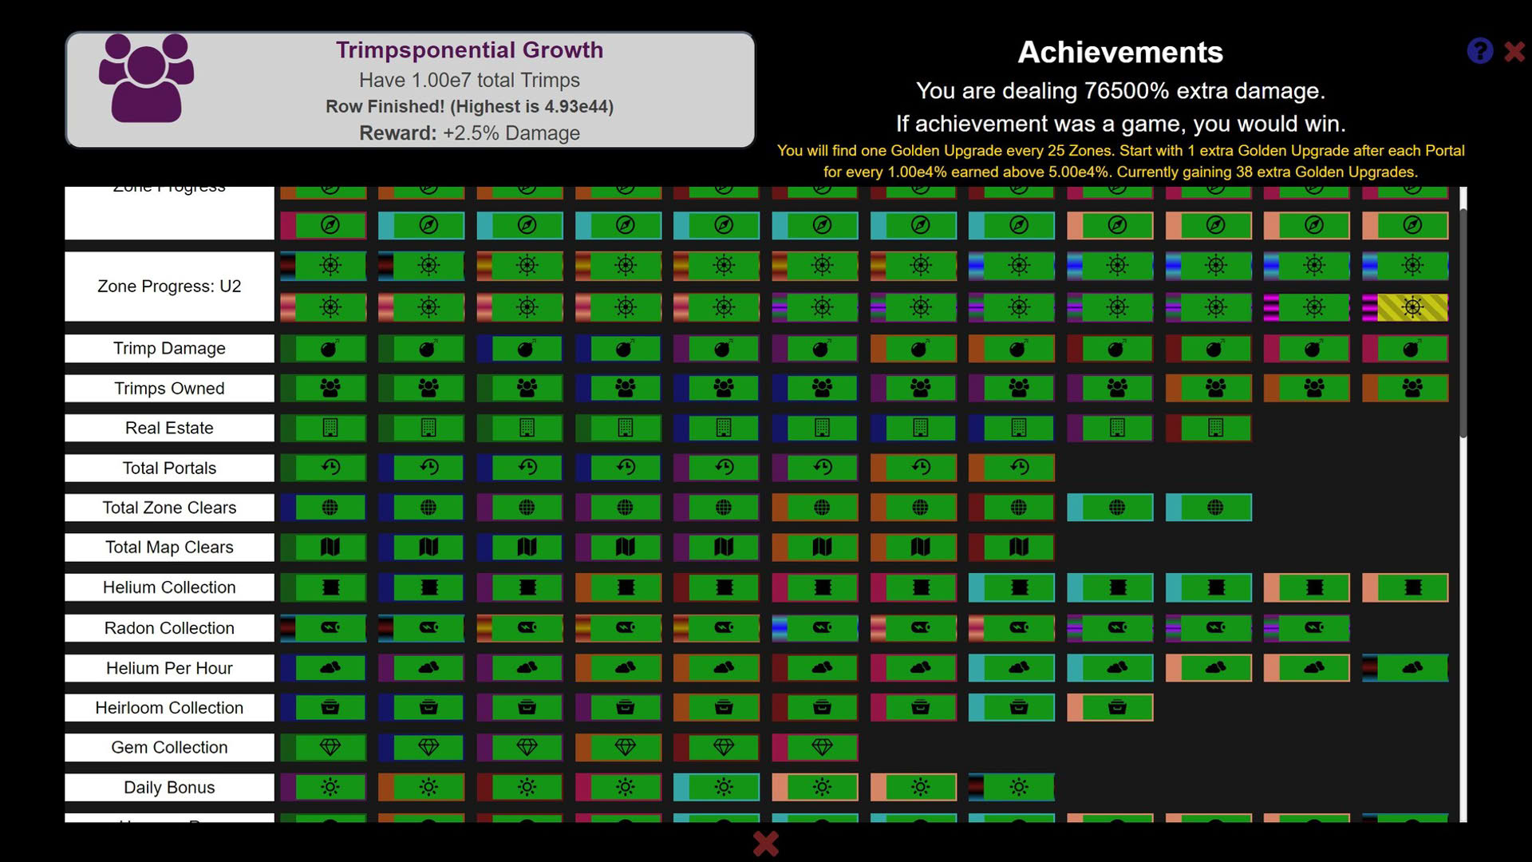The width and height of the screenshot is (1532, 862).
Task: Select first Total Portals clock achievement
Action: pyautogui.click(x=323, y=468)
